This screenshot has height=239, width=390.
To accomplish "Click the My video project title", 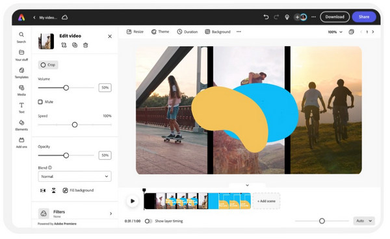I will point(48,18).
